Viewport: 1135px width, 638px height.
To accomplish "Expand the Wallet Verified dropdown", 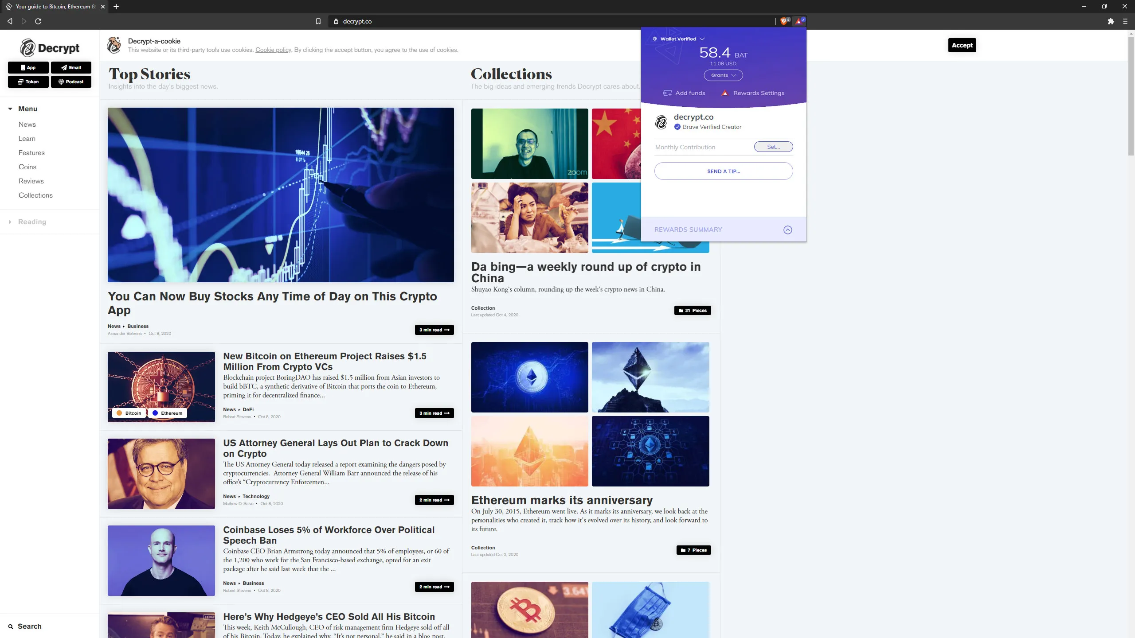I will (678, 39).
